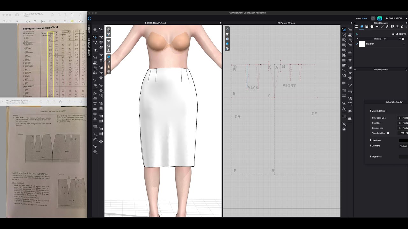Select the BODICE_EXAMPLE.zprj window tab

pyautogui.click(x=156, y=23)
